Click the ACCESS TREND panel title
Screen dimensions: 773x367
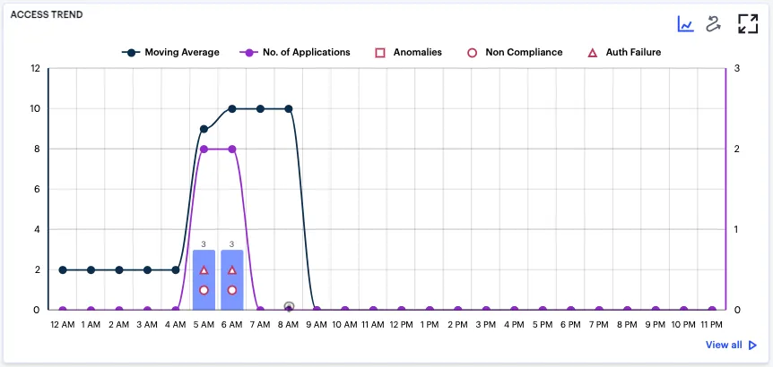tap(47, 14)
